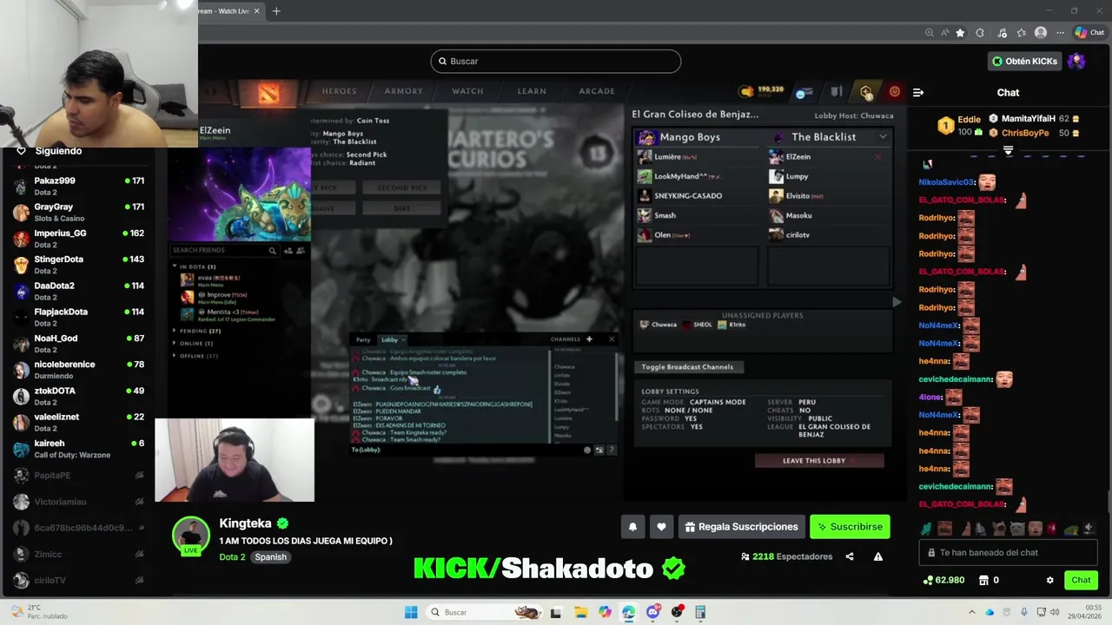This screenshot has width=1112, height=625.
Task: Click Toggle Broadcast Channels button
Action: point(687,367)
